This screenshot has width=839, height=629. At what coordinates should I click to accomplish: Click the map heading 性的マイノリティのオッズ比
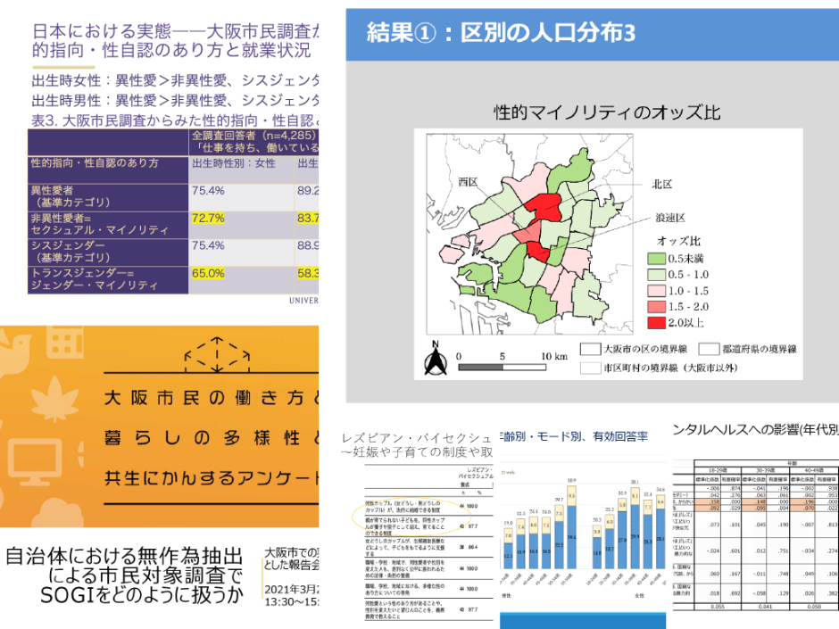[x=607, y=112]
